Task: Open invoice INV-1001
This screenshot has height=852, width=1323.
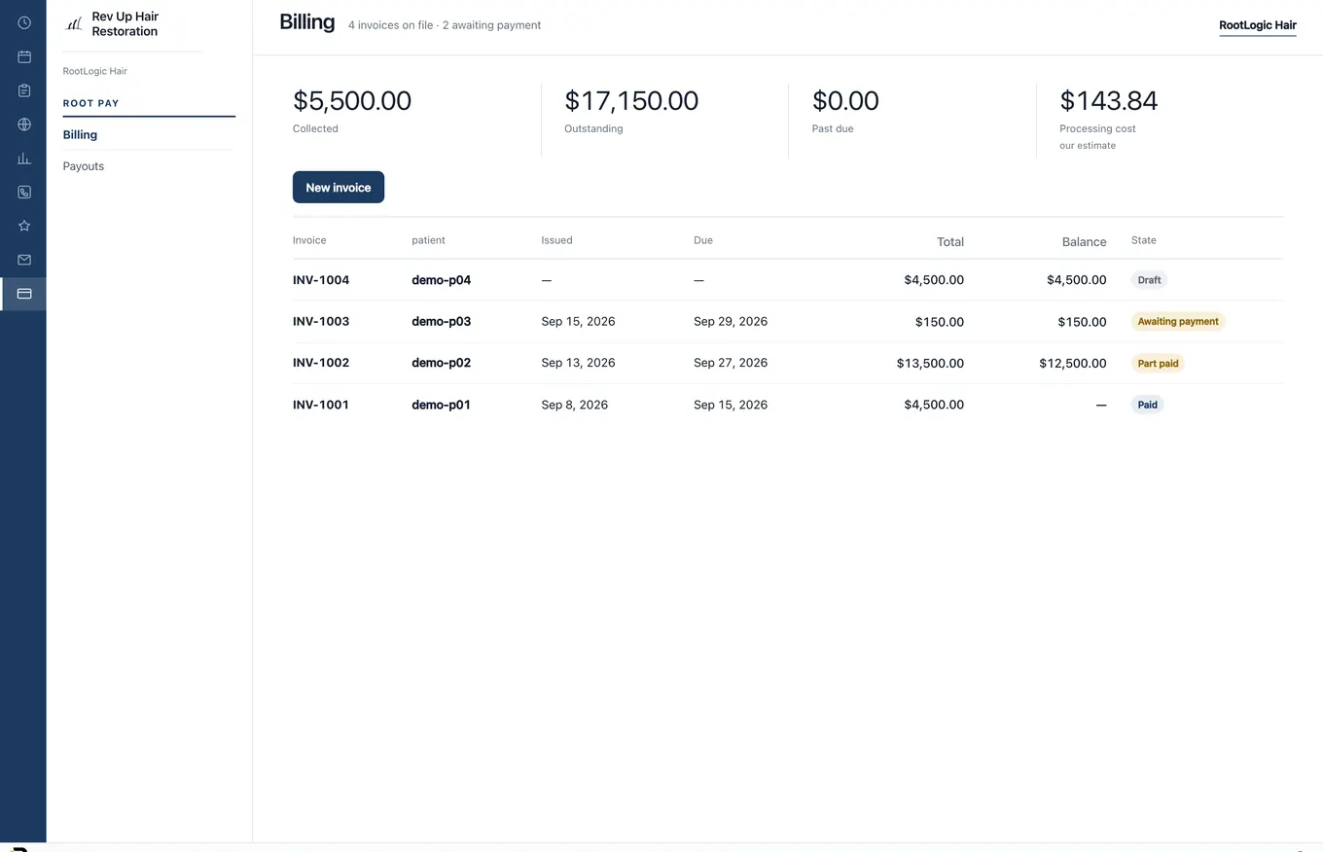Action: [321, 405]
